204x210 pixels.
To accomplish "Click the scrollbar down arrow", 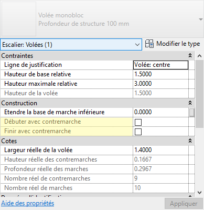I will 199,193.
